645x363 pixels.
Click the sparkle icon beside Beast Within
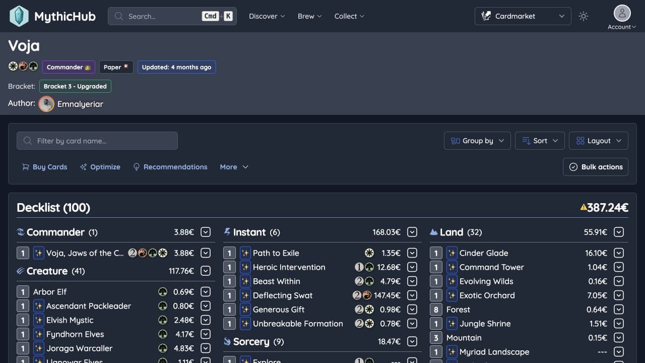point(245,281)
